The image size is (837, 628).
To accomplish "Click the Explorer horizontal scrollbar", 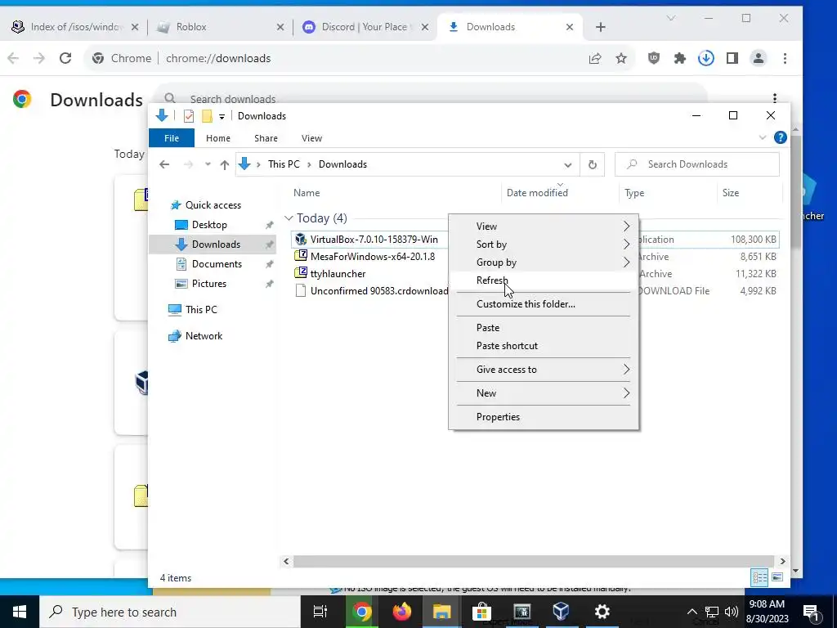I will tap(534, 561).
